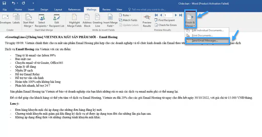The image size is (262, 137).
Task: Click the bullet 'Hỗ trợ tư vấn cấu hình'
Action: [x=29, y=78]
